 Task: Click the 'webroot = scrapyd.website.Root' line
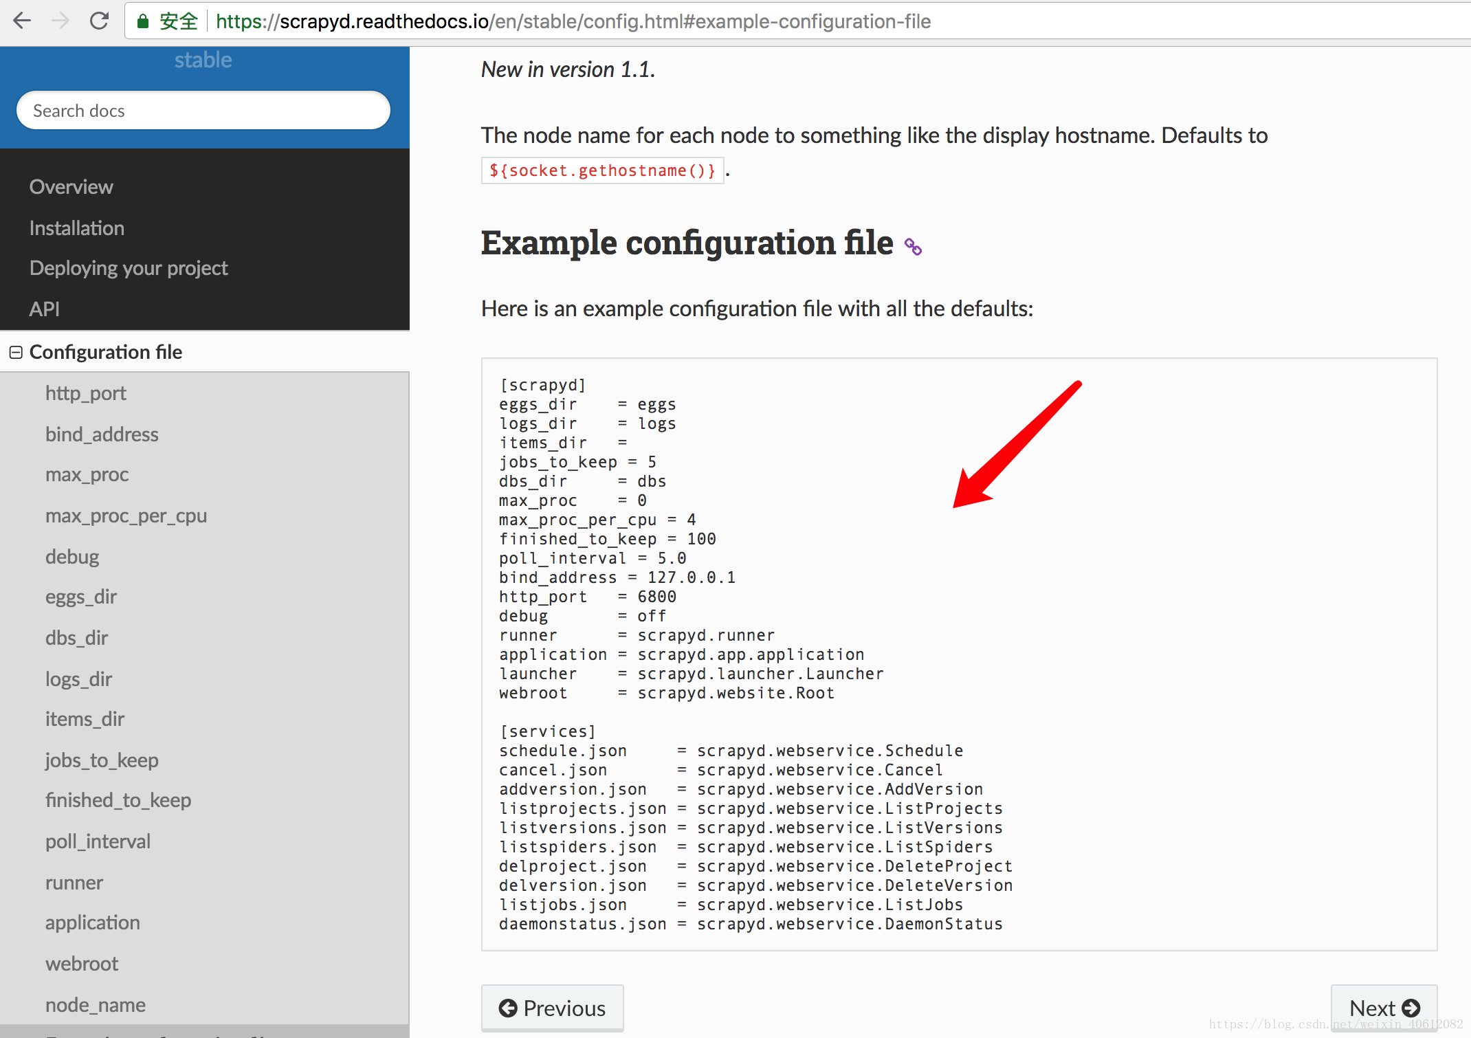[667, 693]
